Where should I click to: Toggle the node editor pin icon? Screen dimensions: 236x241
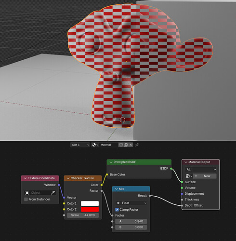point(137,145)
